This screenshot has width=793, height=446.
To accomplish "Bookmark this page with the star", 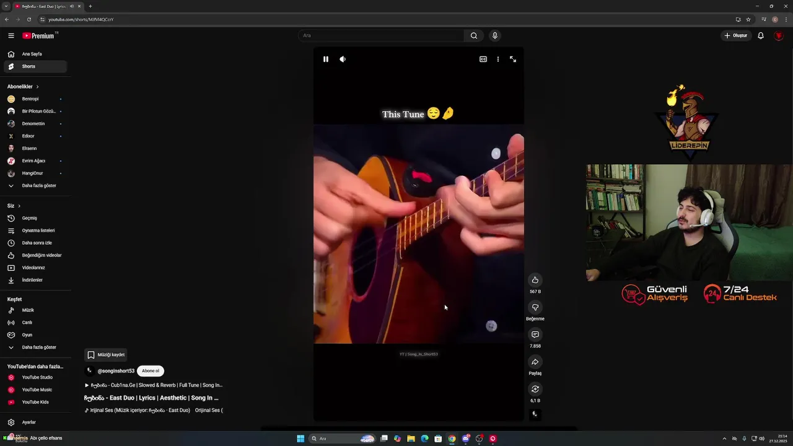I will [748, 19].
